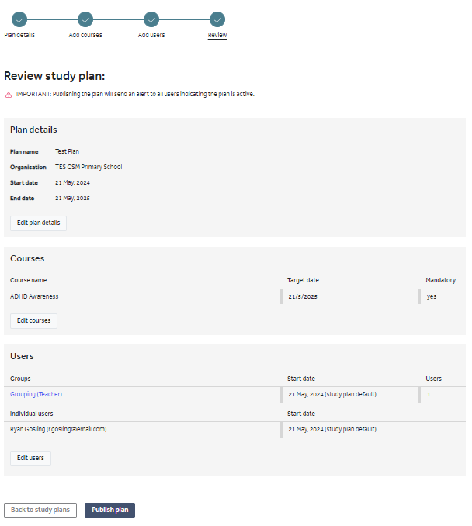
Task: Click the Individual users header
Action: [32, 414]
